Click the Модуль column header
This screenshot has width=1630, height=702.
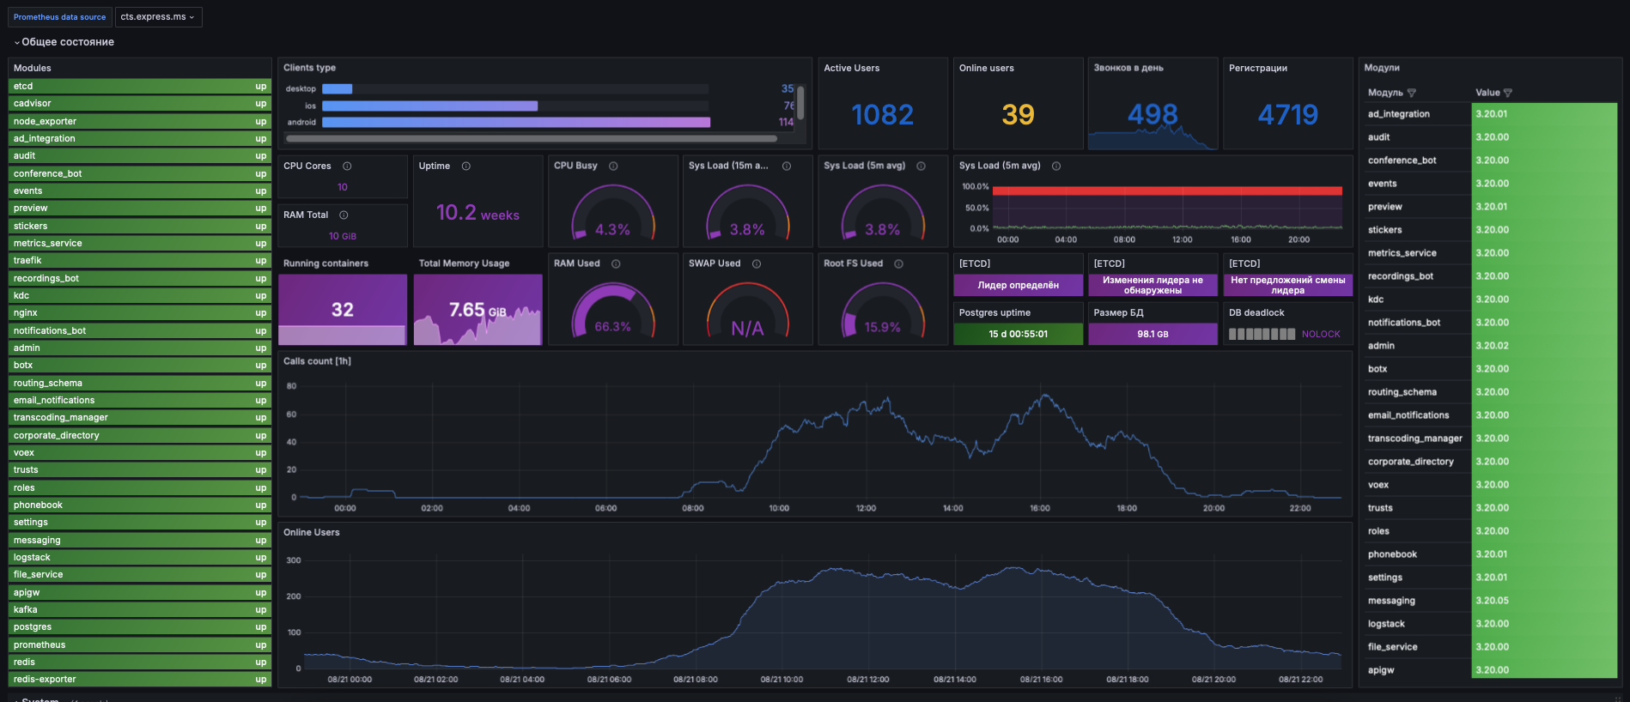[1385, 93]
